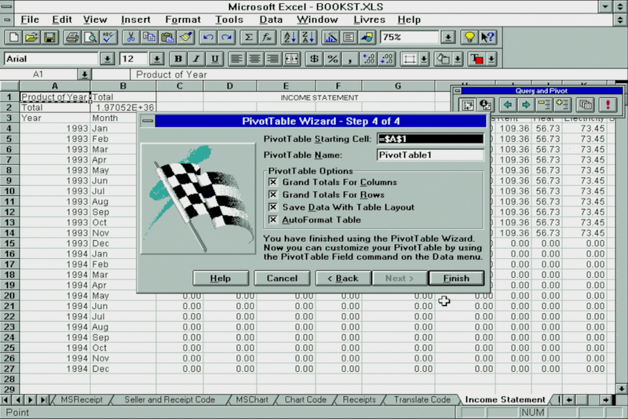Viewport: 628px width, 419px height.
Task: Uncheck Grand Totals For Columns
Action: 273,182
